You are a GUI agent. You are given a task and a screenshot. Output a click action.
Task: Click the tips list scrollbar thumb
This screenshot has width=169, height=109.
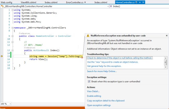pos(166,62)
